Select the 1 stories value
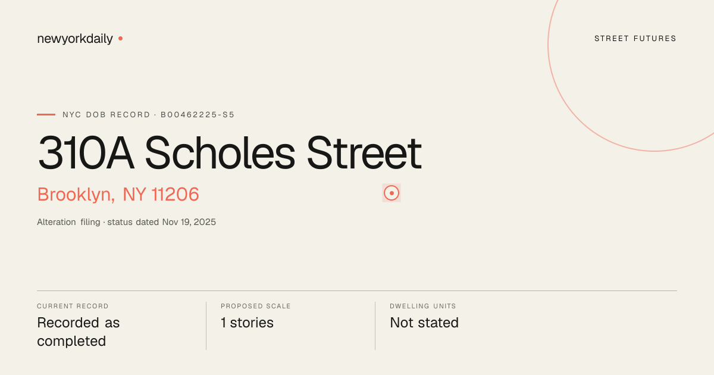 click(x=247, y=323)
